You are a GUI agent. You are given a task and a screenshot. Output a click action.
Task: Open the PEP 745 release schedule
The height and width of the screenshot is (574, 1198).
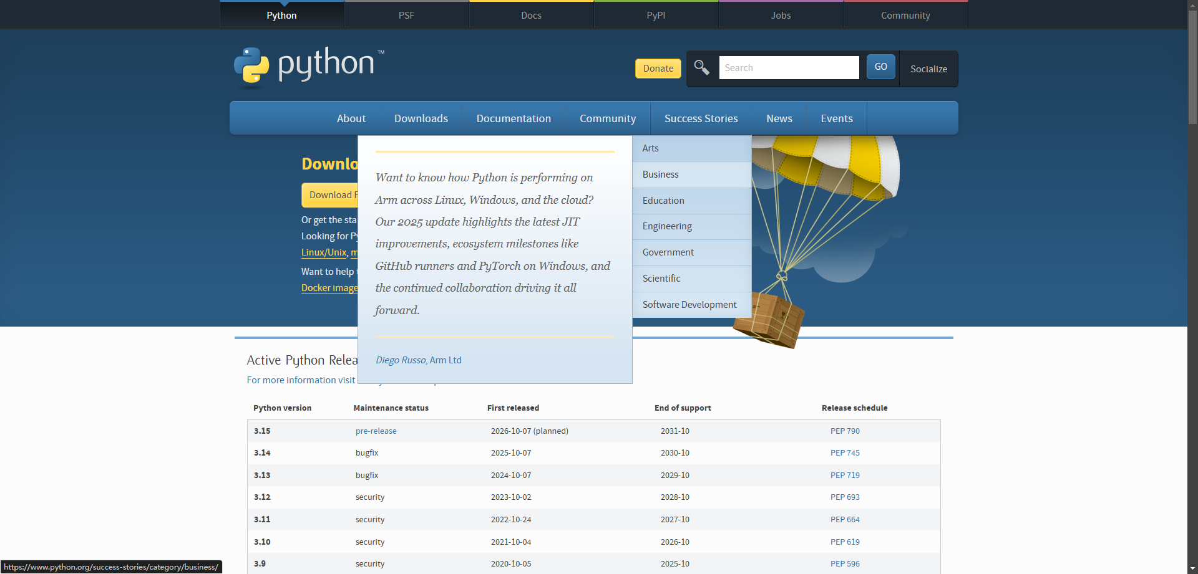click(845, 453)
